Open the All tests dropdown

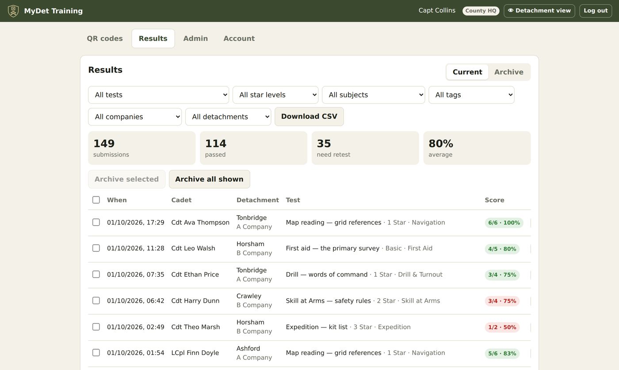pyautogui.click(x=159, y=95)
